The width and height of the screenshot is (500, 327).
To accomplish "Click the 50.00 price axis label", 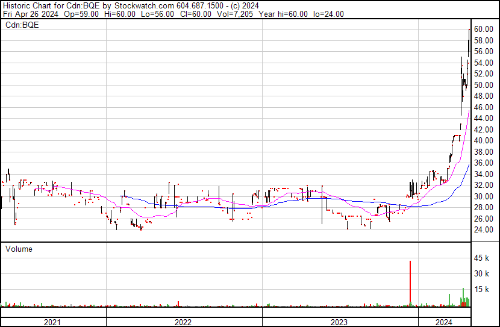I will coord(483,85).
